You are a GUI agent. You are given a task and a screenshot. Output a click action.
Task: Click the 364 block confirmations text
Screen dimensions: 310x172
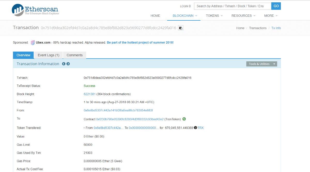coord(114,94)
